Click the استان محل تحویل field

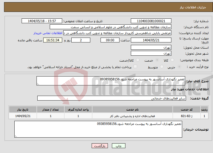tap(151, 47)
